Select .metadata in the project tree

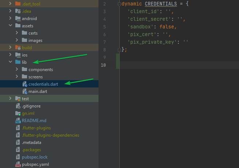[x=49, y=142]
